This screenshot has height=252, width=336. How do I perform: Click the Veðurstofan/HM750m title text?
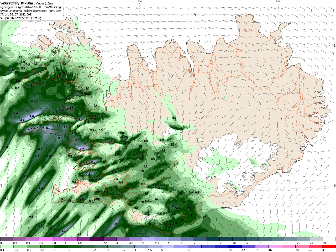coord(17,3)
